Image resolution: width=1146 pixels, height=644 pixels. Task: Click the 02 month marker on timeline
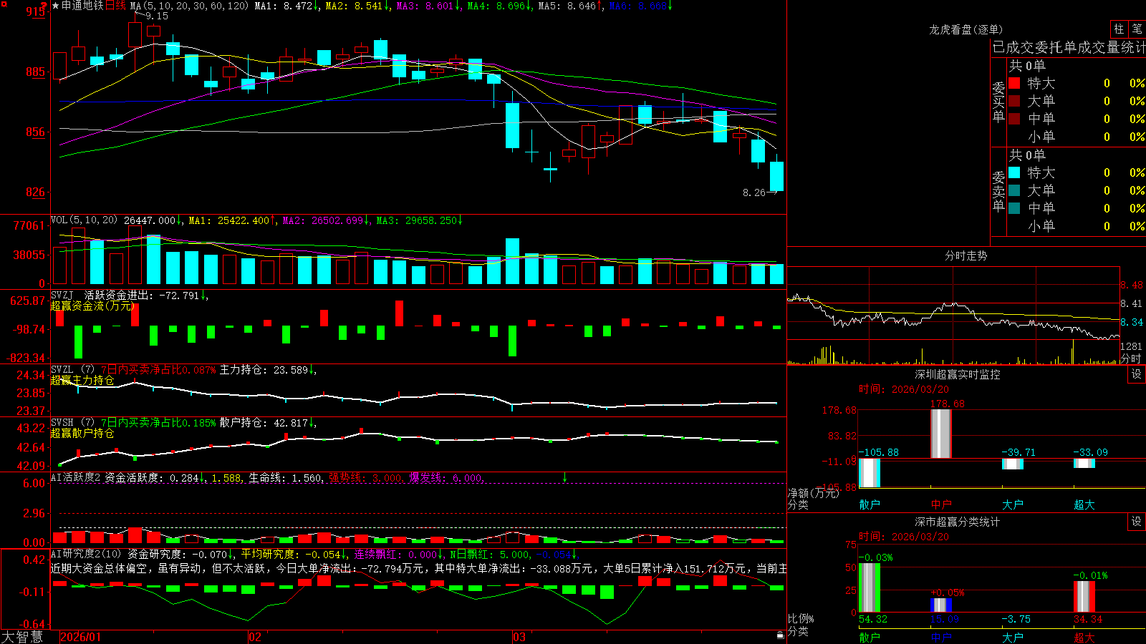[254, 637]
